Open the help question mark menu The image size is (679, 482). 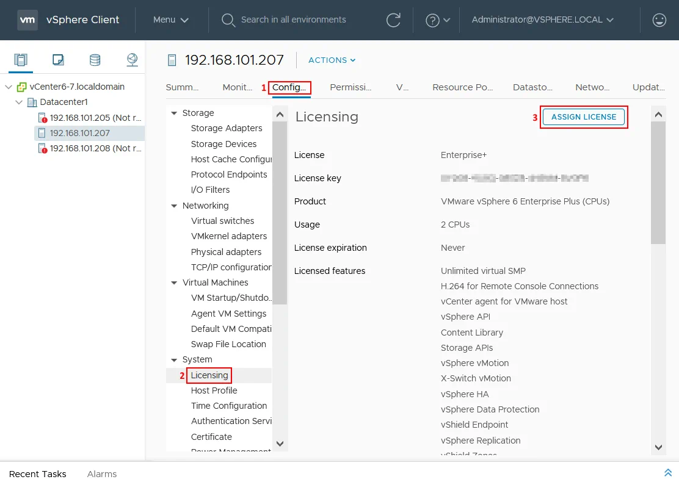tap(437, 20)
